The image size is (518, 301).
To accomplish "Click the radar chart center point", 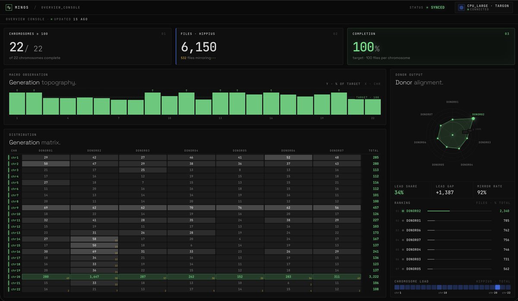I will click(452, 135).
